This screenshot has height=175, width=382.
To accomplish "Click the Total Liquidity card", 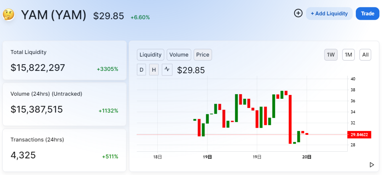I will [65, 60].
